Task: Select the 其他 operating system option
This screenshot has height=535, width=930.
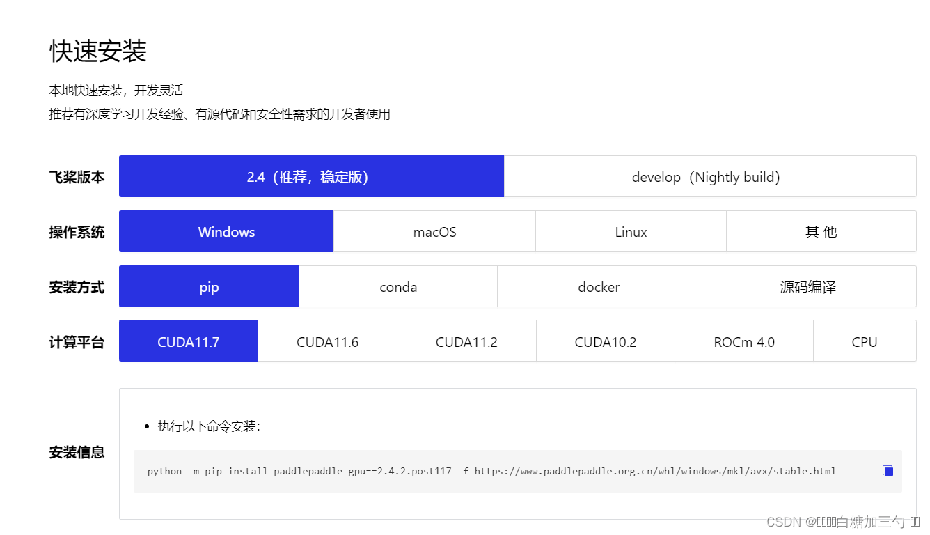Action: pyautogui.click(x=821, y=231)
